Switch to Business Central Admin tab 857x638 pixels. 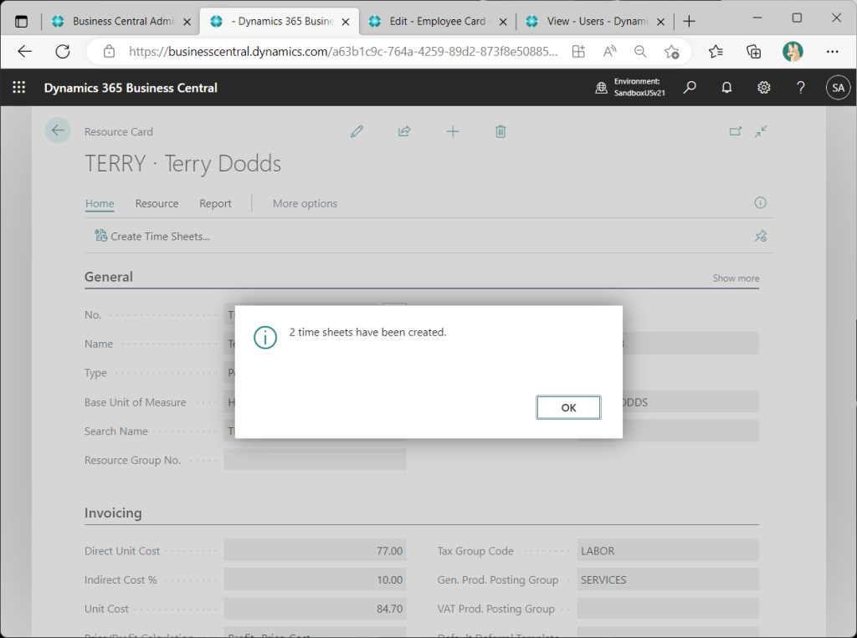tap(124, 21)
